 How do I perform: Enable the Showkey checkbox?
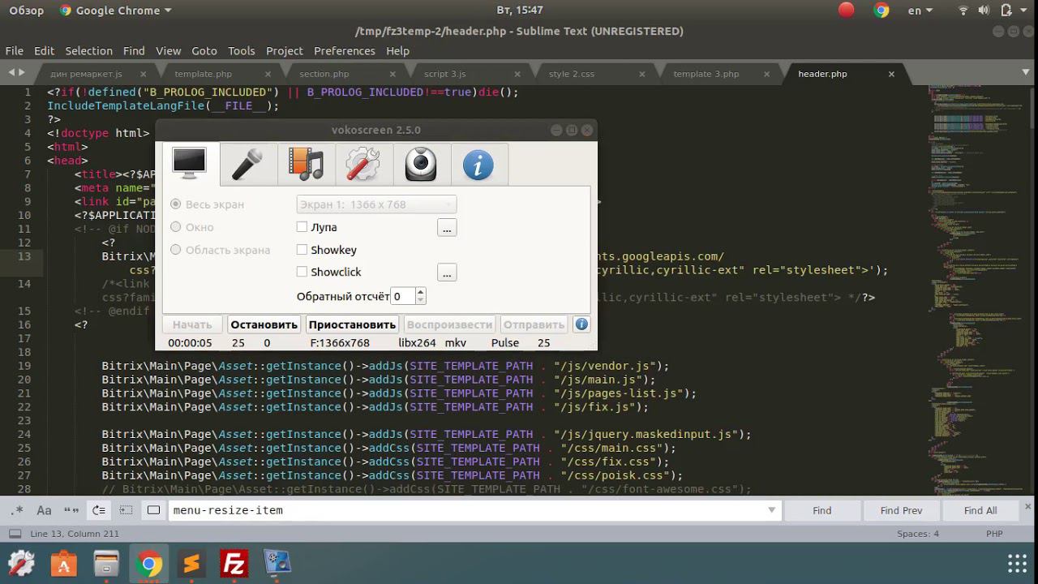(302, 250)
